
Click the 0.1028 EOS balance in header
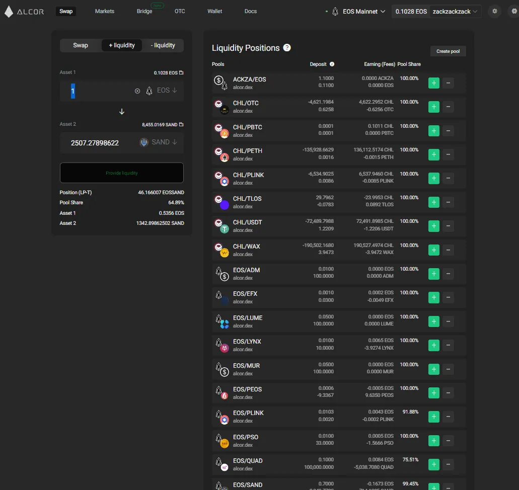click(x=411, y=11)
